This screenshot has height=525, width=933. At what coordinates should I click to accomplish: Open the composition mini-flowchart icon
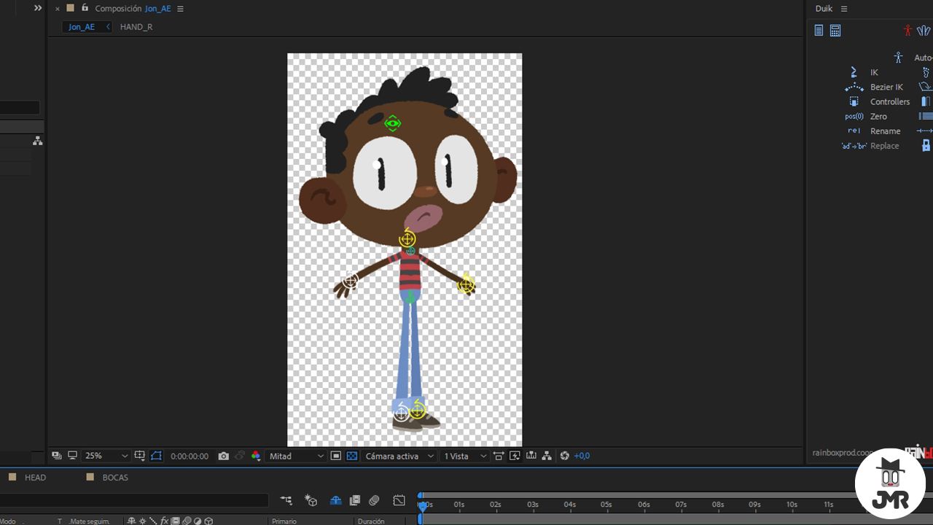click(286, 500)
